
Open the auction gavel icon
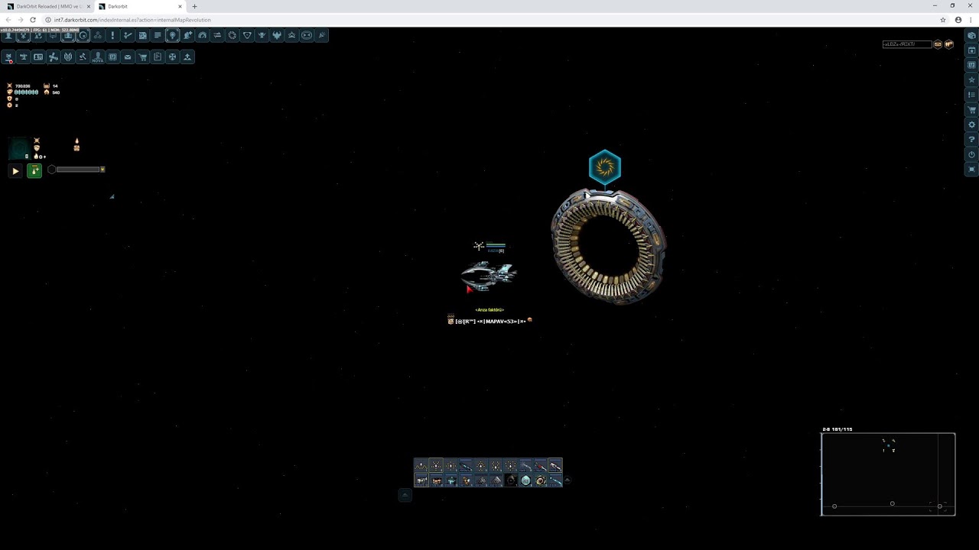83,57
